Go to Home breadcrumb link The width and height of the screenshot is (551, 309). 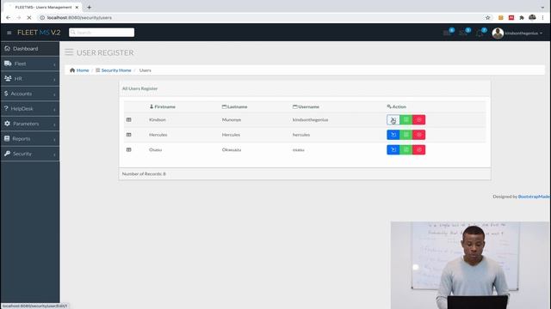pyautogui.click(x=83, y=70)
